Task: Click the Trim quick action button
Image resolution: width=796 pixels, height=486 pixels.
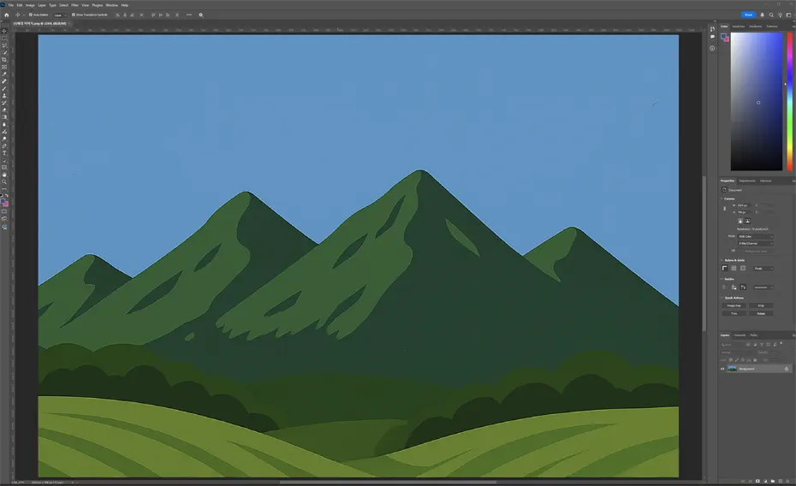Action: 734,313
